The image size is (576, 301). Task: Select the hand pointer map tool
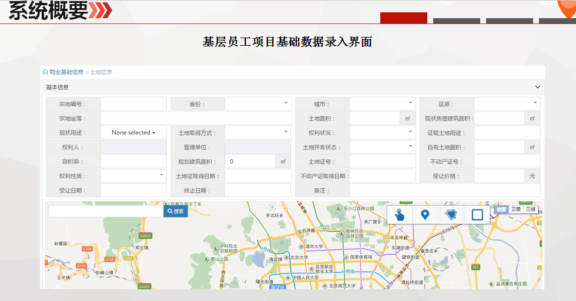[x=400, y=215]
